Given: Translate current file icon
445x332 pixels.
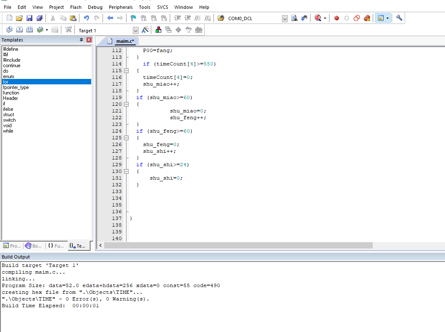Looking at the screenshot, I should click(9, 29).
